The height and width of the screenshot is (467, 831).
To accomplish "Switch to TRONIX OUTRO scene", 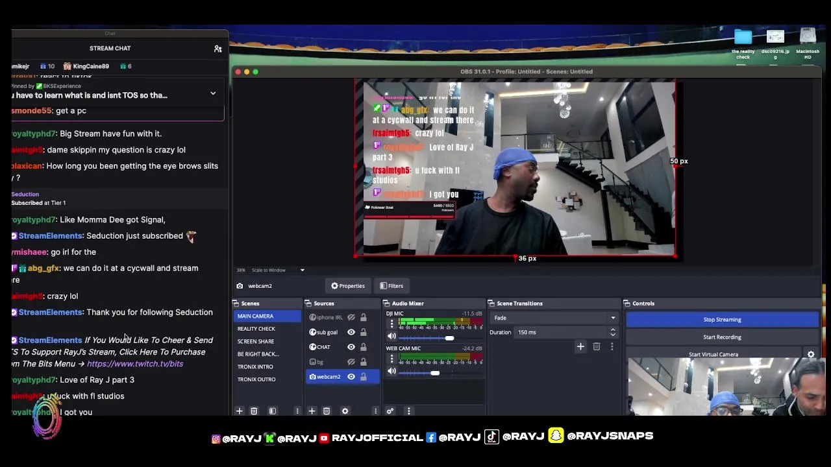I will [267, 379].
